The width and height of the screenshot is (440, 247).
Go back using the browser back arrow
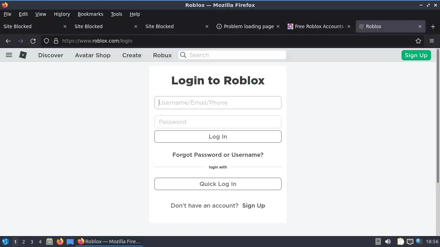pyautogui.click(x=8, y=41)
